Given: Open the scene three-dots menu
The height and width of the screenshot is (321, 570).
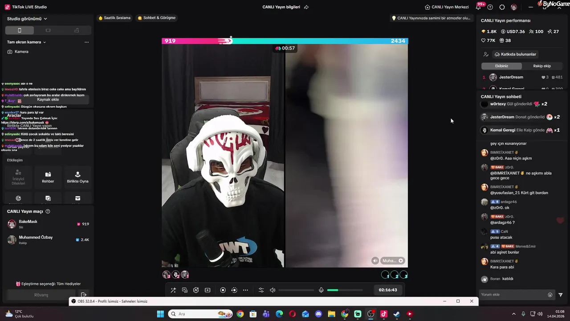Looking at the screenshot, I should 86,42.
